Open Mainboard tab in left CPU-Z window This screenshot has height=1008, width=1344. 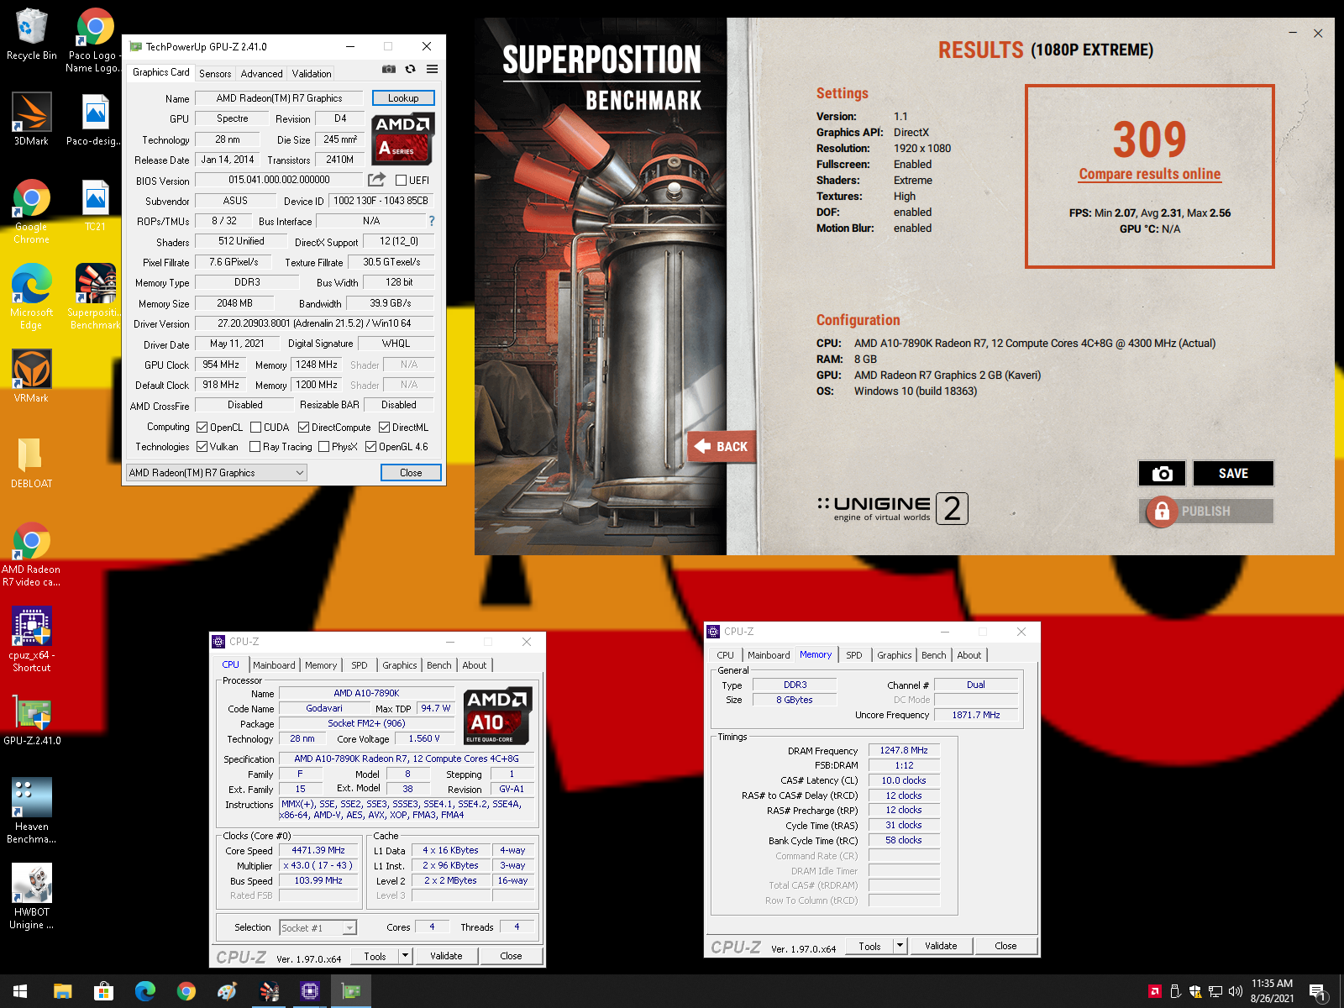click(x=274, y=665)
